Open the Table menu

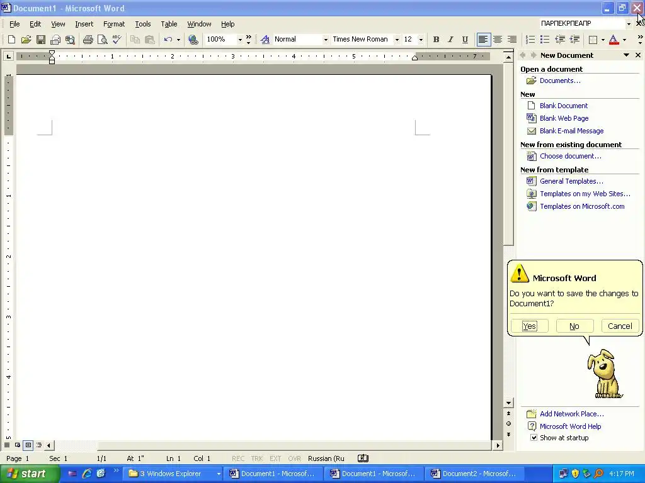(169, 24)
